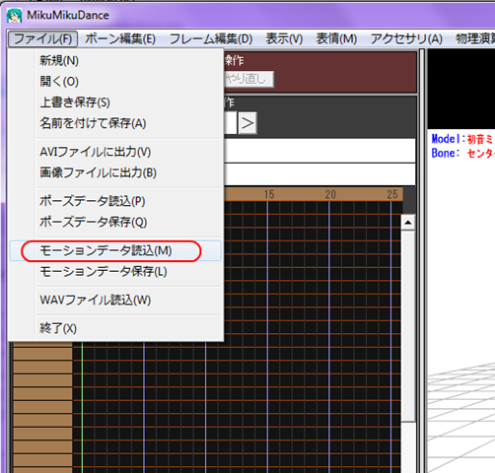Click the Model: 初音ミ label

(x=462, y=139)
